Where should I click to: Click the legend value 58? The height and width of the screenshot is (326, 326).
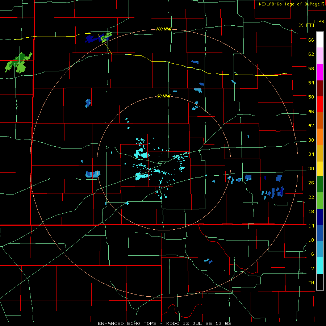click(311, 68)
